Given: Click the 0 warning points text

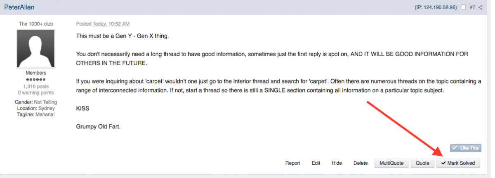Looking at the screenshot, I should (x=36, y=92).
